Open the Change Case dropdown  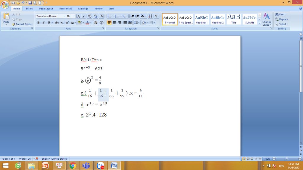[73, 22]
